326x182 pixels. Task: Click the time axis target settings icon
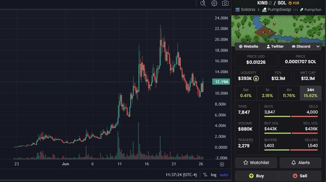(222, 164)
